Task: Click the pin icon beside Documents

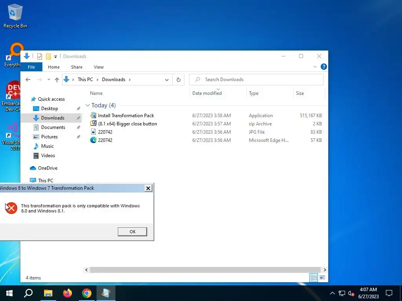Action: (x=79, y=127)
